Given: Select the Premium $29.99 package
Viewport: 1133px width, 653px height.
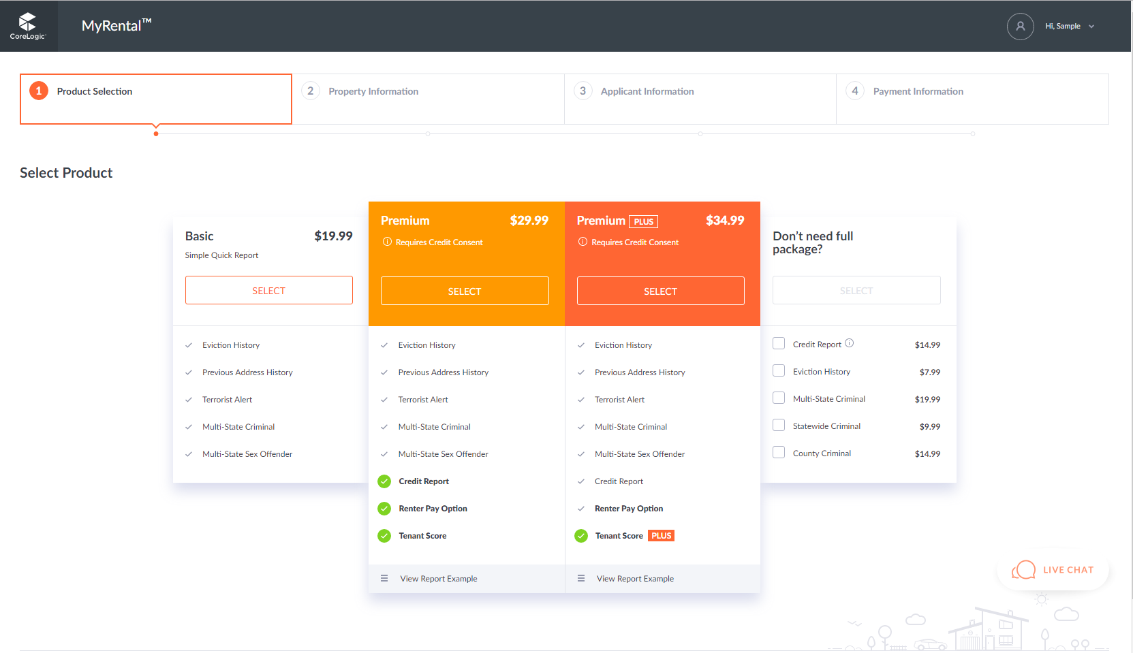Looking at the screenshot, I should [465, 291].
